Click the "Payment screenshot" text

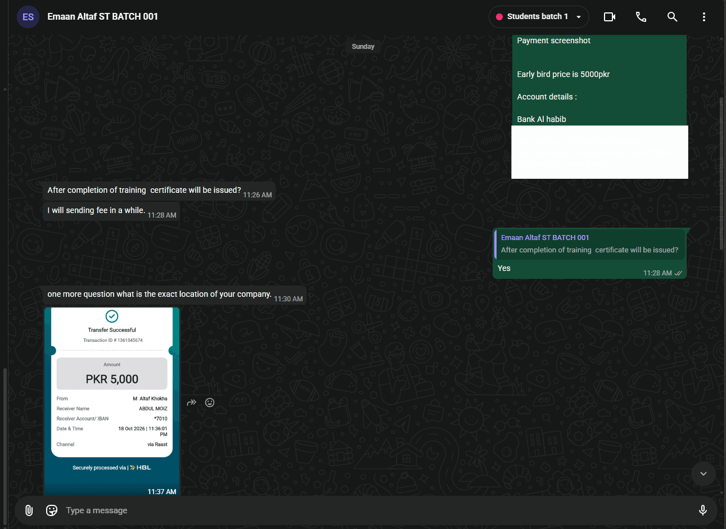tap(554, 40)
